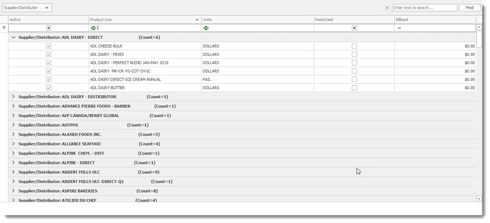Click the filter row funnel icon
Image resolution: width=490 pixels, height=223 pixels.
point(4,28)
